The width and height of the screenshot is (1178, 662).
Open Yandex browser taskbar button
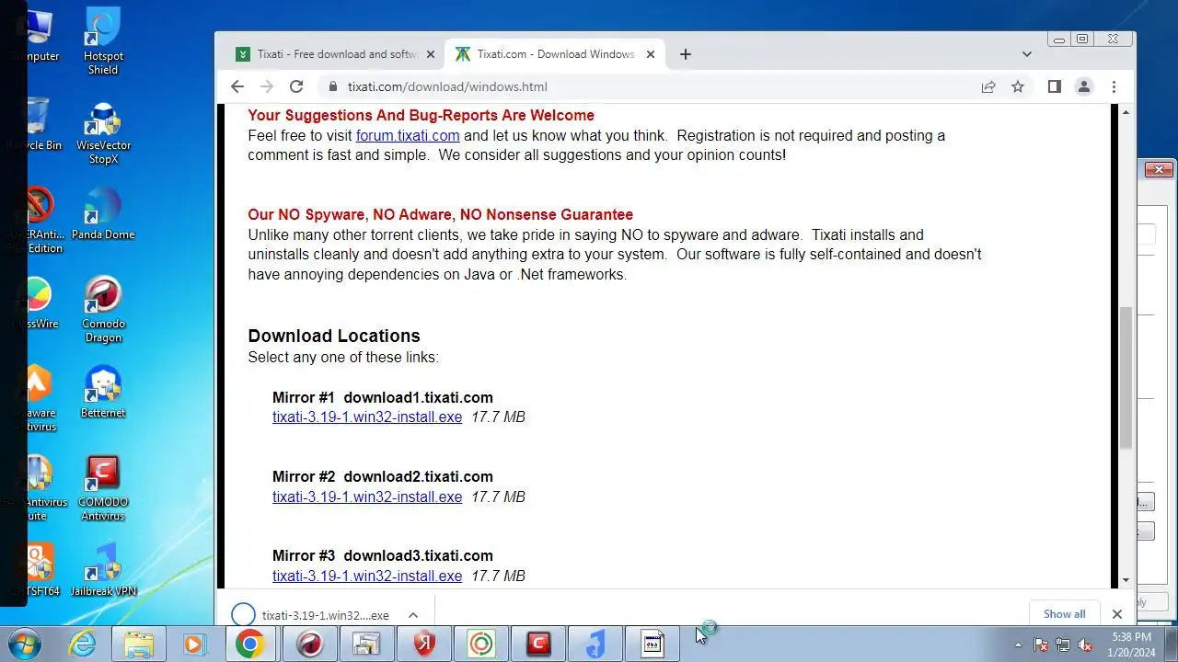(x=424, y=644)
